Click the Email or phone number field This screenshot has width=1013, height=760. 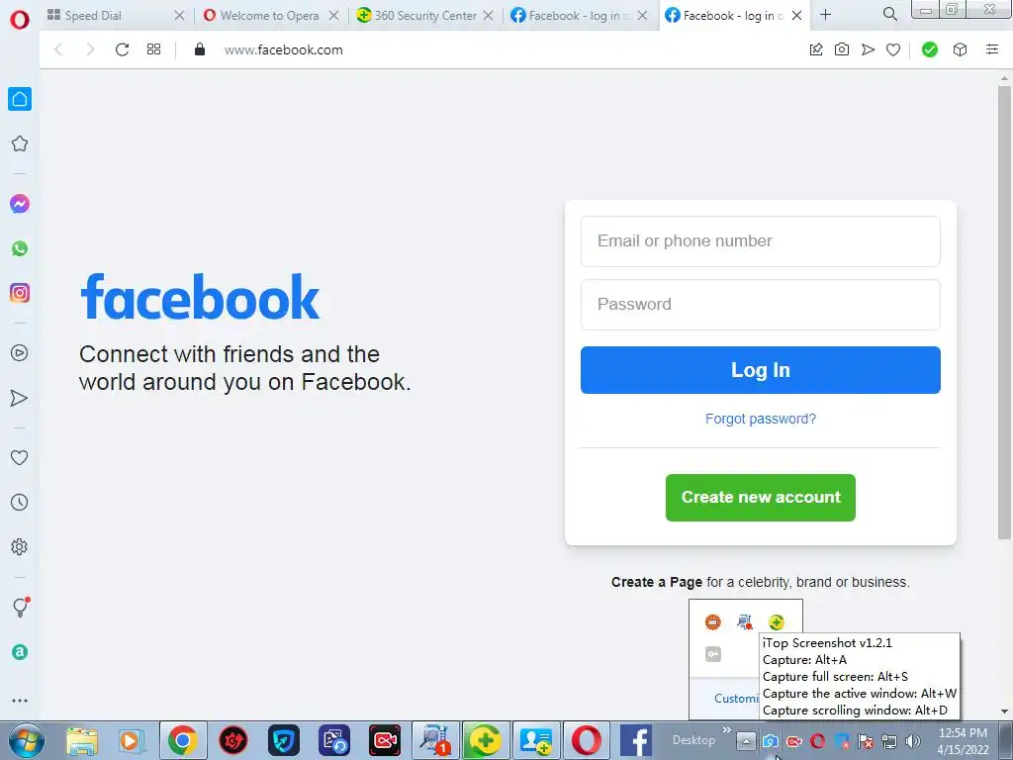pos(761,241)
